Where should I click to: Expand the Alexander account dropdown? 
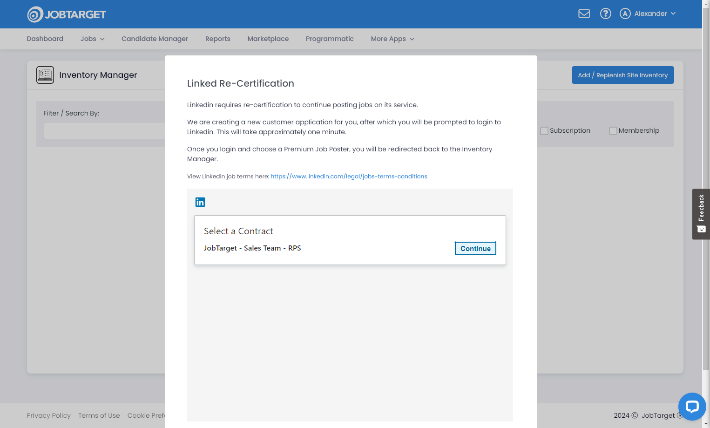(655, 14)
